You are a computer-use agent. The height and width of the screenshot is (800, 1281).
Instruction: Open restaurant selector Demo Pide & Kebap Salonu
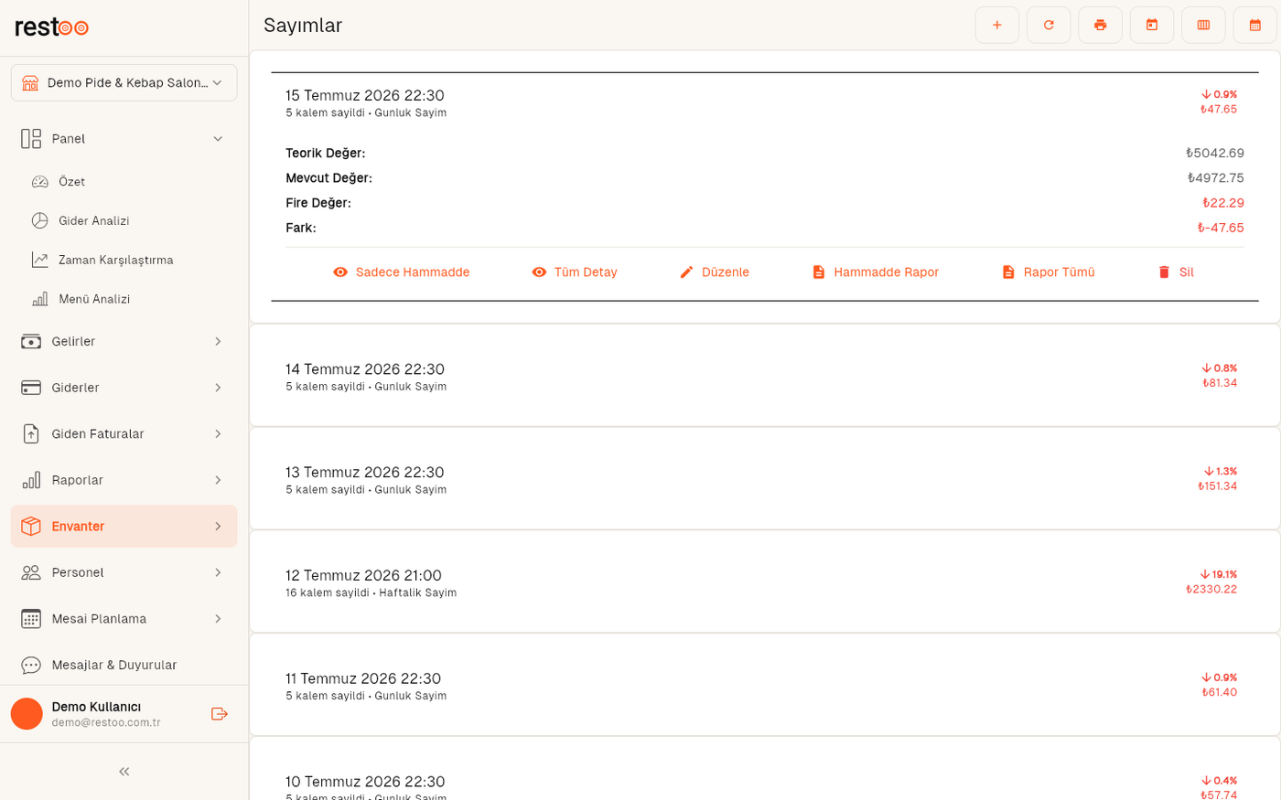(x=124, y=82)
